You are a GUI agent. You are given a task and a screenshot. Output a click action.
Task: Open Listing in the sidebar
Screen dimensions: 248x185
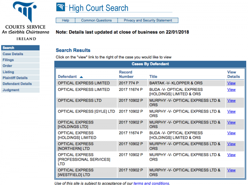(21, 72)
